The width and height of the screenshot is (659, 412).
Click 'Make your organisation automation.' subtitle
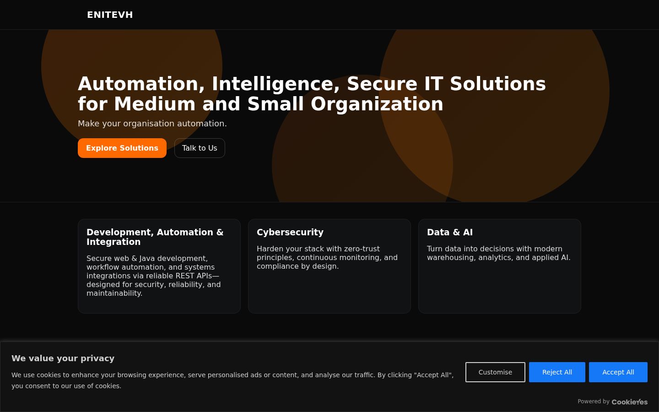point(152,124)
